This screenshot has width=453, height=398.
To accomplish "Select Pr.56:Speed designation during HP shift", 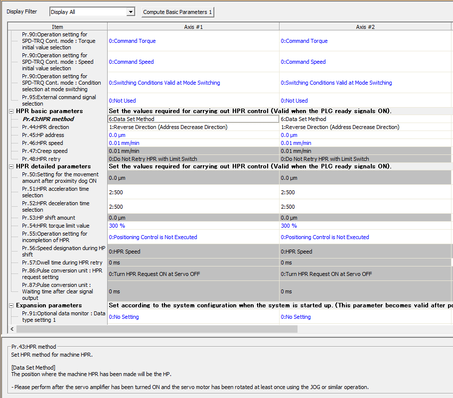I will tap(64, 252).
